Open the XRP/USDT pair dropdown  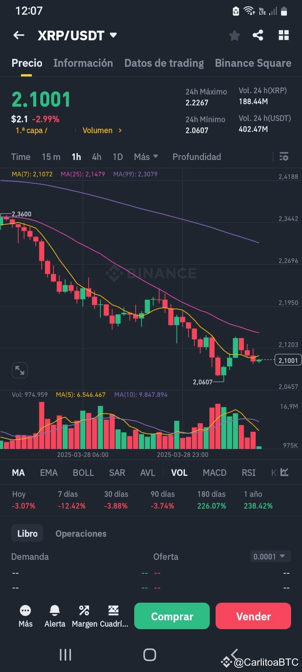pos(76,35)
